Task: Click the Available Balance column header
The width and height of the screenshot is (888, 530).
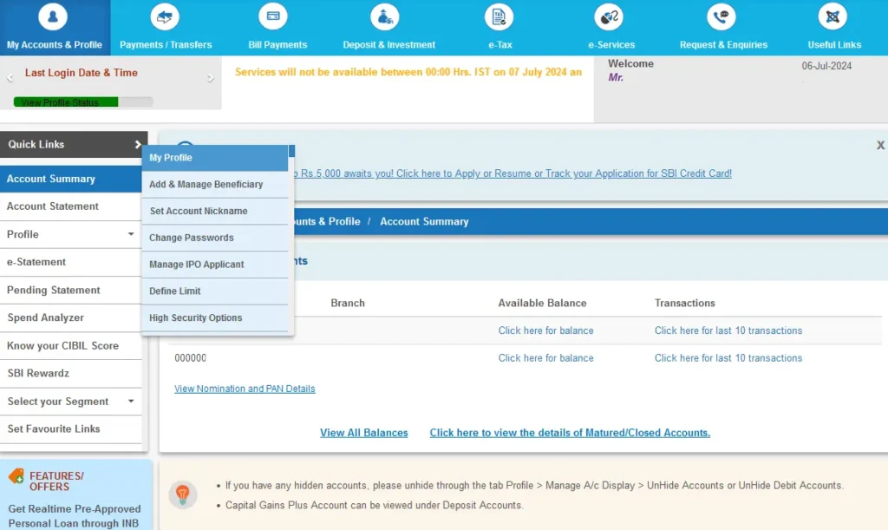Action: coord(542,303)
